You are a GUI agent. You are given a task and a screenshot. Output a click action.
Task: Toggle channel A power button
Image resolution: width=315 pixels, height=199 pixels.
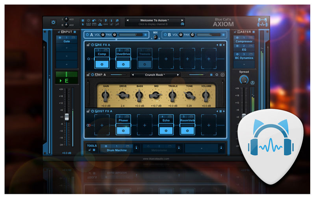tap(87, 35)
